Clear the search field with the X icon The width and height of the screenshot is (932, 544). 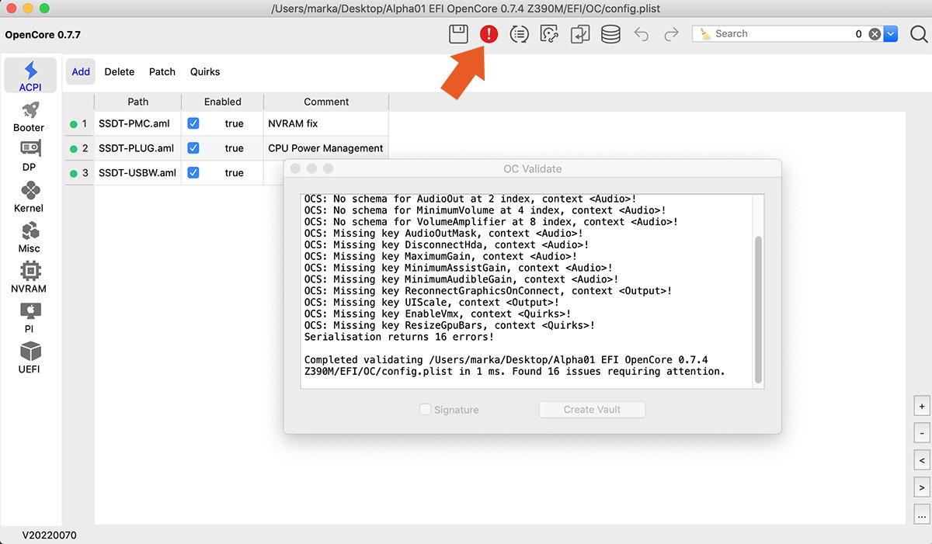click(x=875, y=34)
